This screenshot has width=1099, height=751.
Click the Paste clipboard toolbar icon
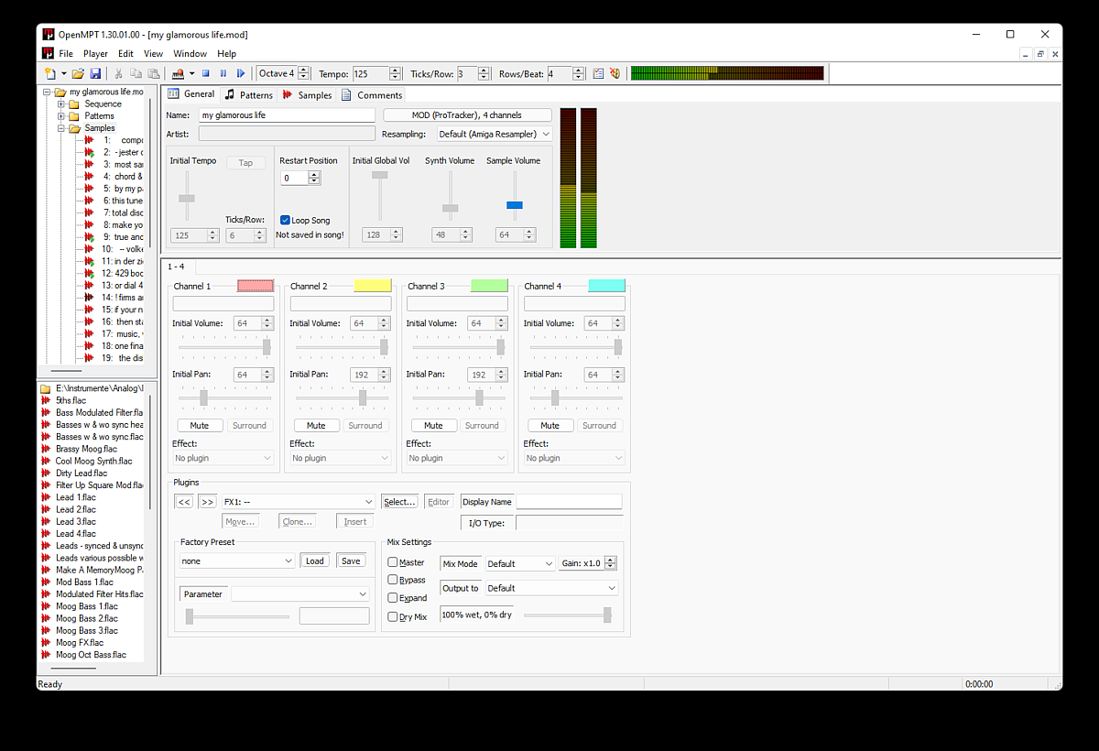(153, 73)
